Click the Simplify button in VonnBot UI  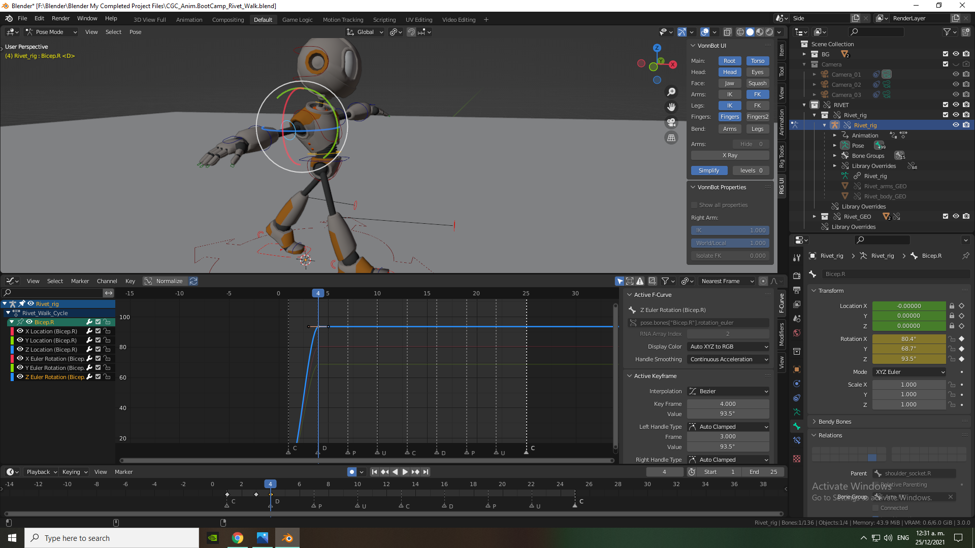point(709,170)
